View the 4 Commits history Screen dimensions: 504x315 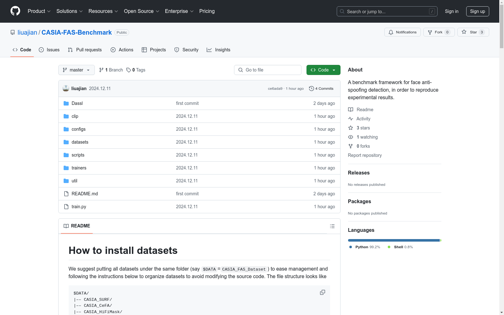(x=321, y=89)
